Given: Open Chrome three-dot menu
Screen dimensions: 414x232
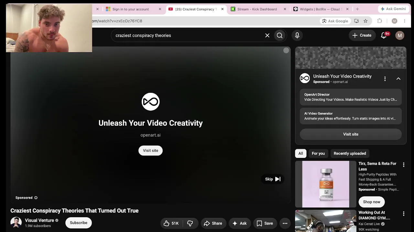Looking at the screenshot, I should pos(404,21).
